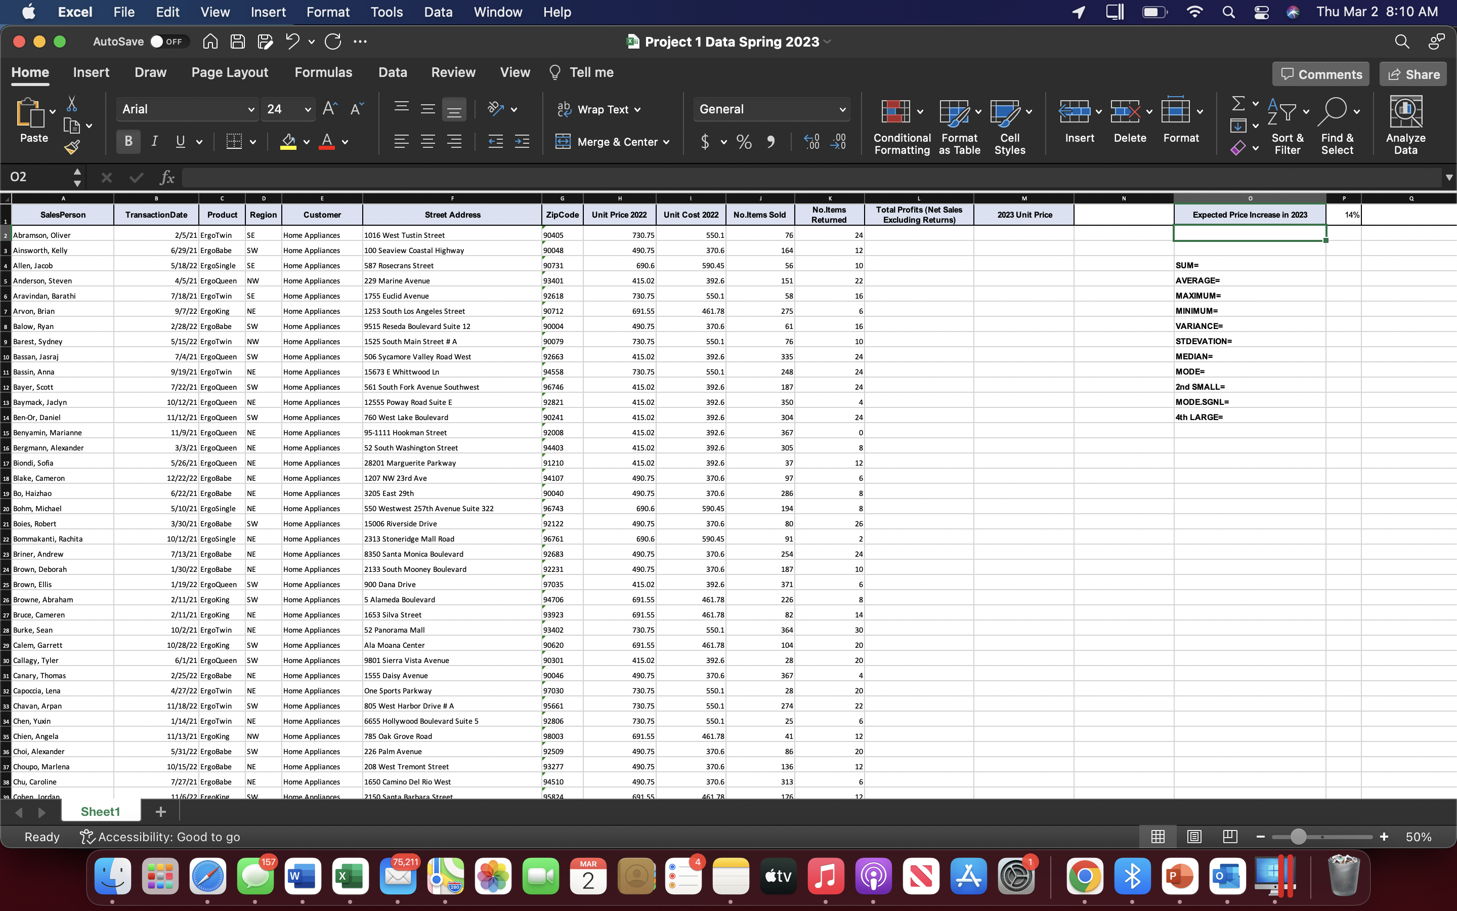Enable Wrap Text for selection
Viewport: 1457px width, 911px height.
click(564, 109)
